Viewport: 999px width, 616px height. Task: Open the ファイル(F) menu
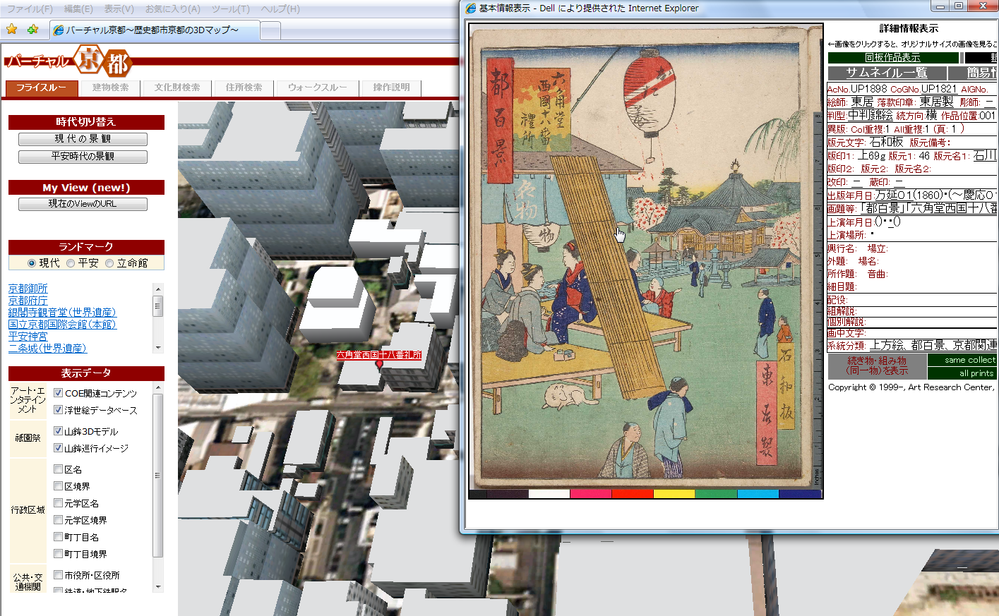[x=30, y=9]
